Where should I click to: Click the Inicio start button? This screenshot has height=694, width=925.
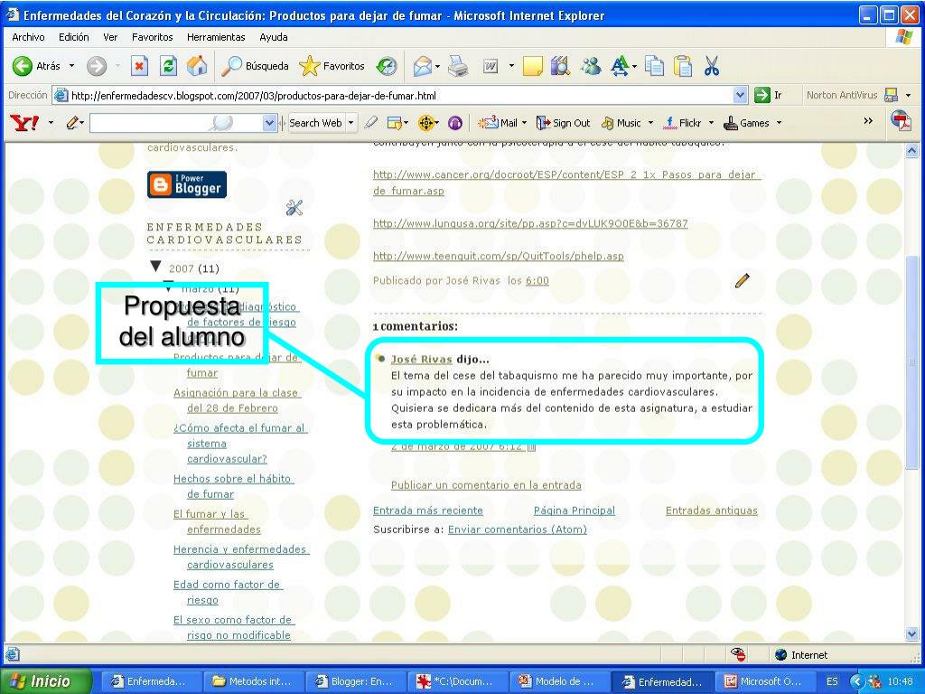[46, 681]
